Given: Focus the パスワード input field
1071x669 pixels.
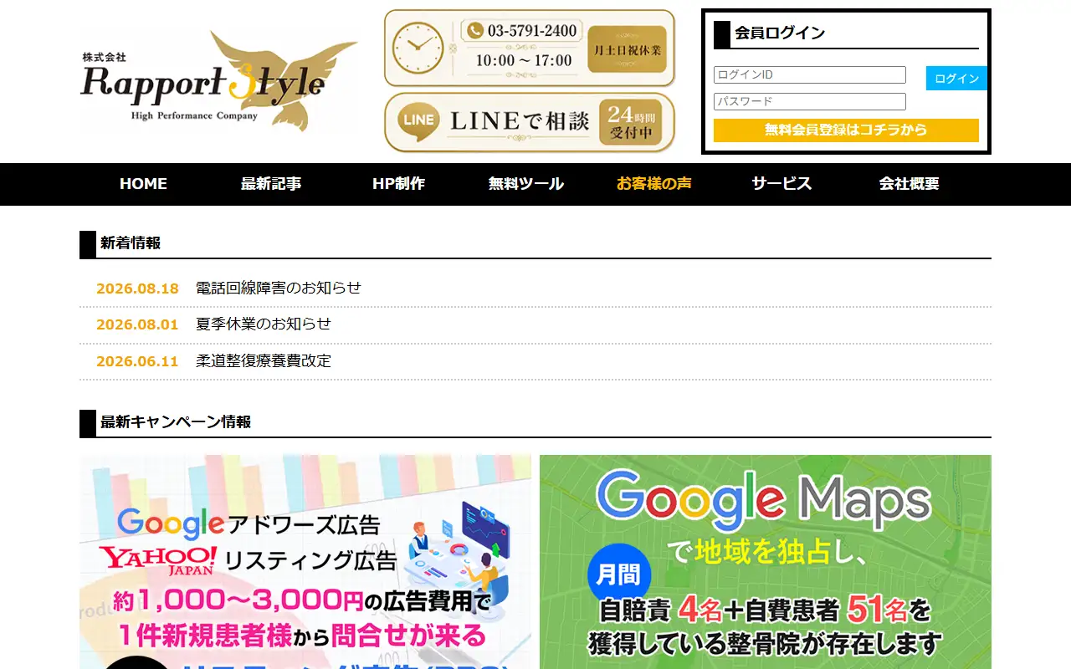Looking at the screenshot, I should (x=810, y=101).
